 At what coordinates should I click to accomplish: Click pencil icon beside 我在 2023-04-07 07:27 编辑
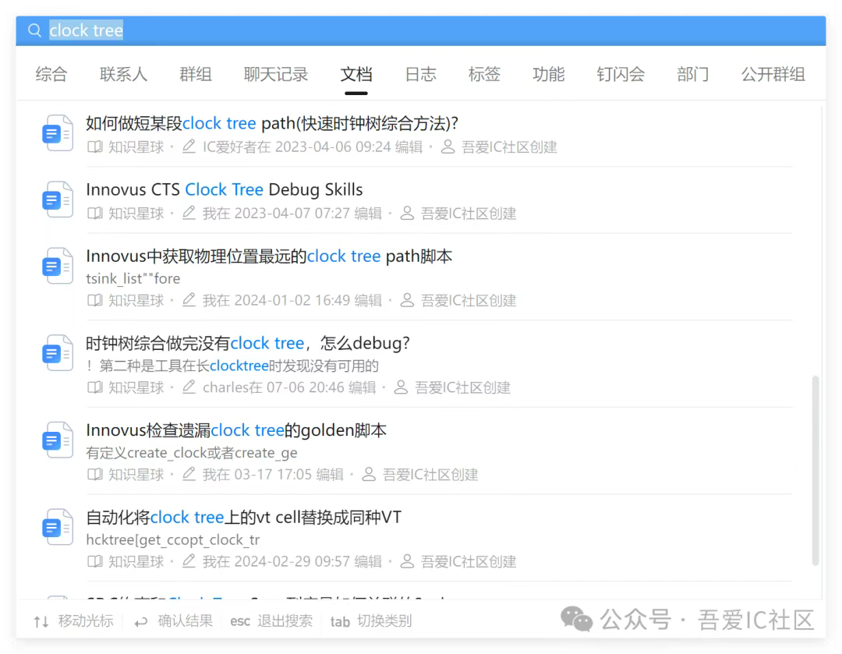tap(189, 213)
